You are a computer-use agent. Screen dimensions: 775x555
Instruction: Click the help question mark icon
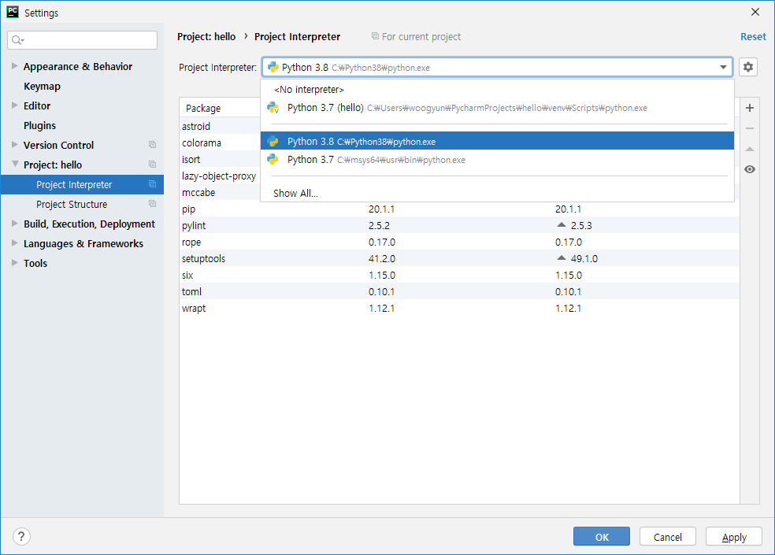pyautogui.click(x=21, y=536)
